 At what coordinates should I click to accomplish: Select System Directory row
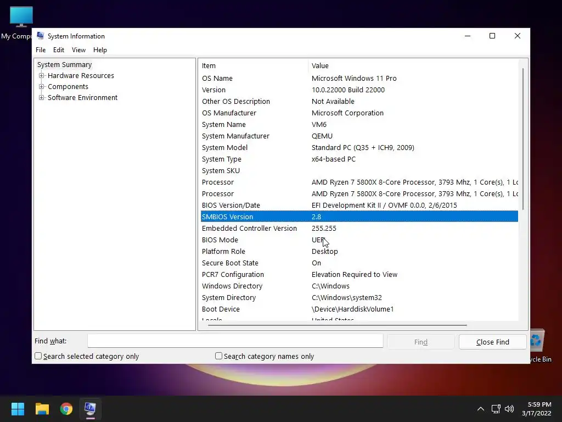pos(359,297)
